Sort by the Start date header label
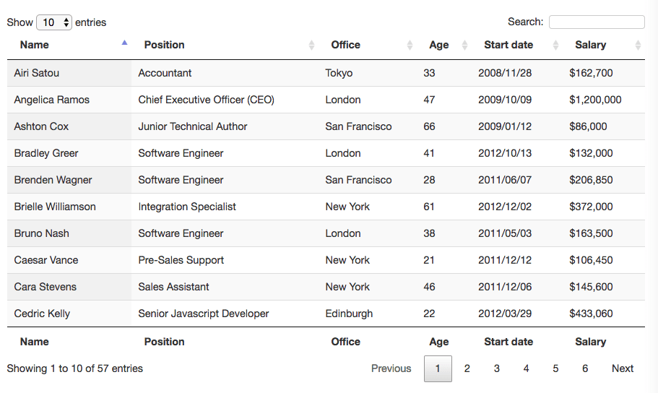658x393 pixels. click(x=508, y=45)
